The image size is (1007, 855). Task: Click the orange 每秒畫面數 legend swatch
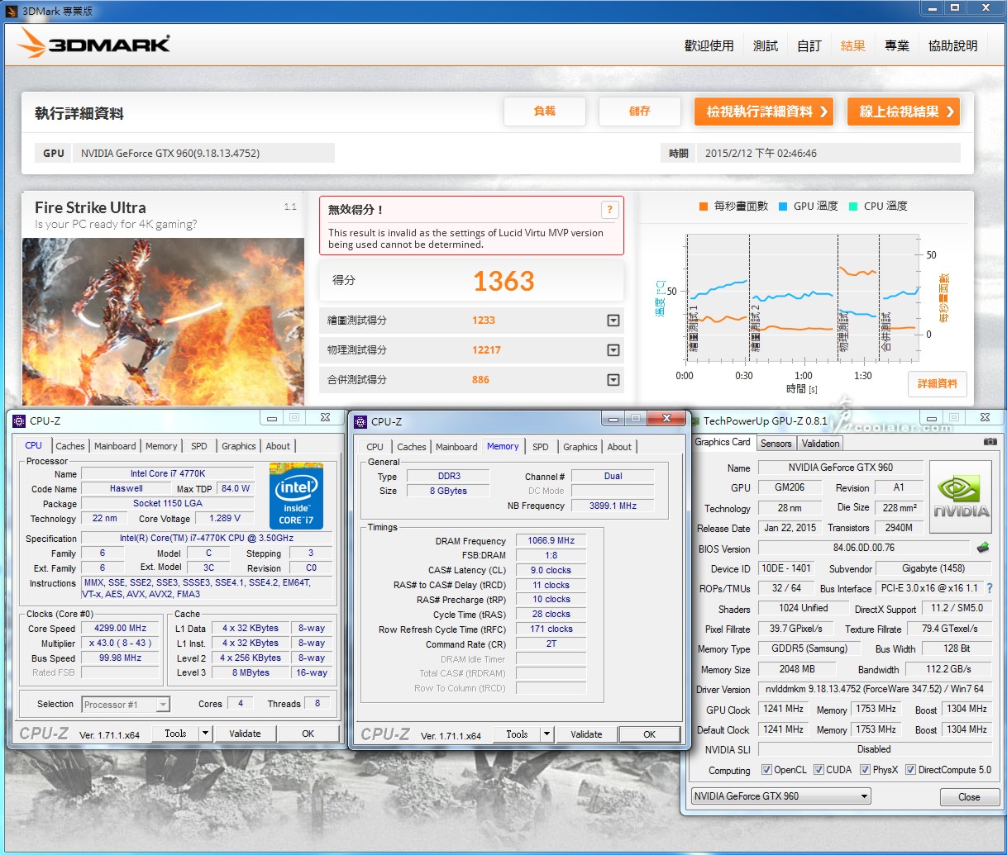click(x=704, y=207)
